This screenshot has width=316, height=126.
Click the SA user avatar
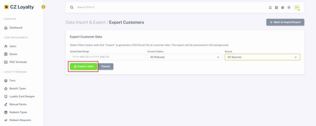click(297, 7)
